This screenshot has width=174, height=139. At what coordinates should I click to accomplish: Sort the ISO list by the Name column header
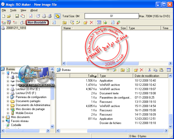pyautogui.click(x=80, y=28)
